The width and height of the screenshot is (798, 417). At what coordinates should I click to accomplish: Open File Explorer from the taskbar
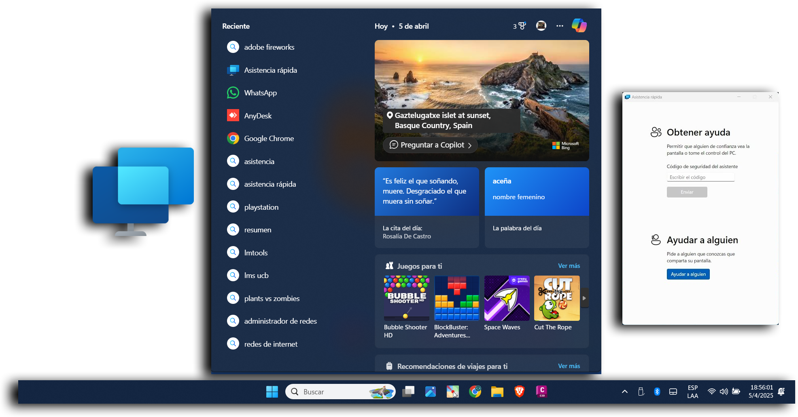(x=497, y=391)
